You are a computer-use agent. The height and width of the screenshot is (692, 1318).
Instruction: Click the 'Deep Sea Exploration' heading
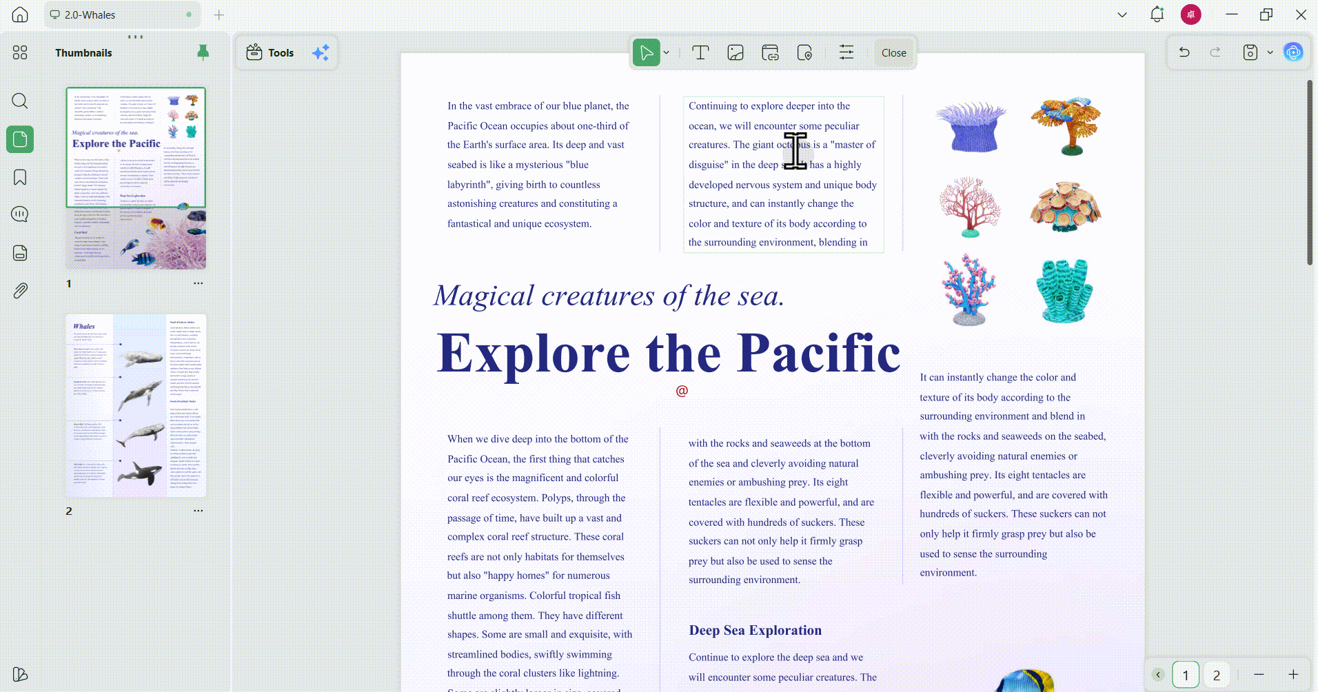(x=755, y=630)
